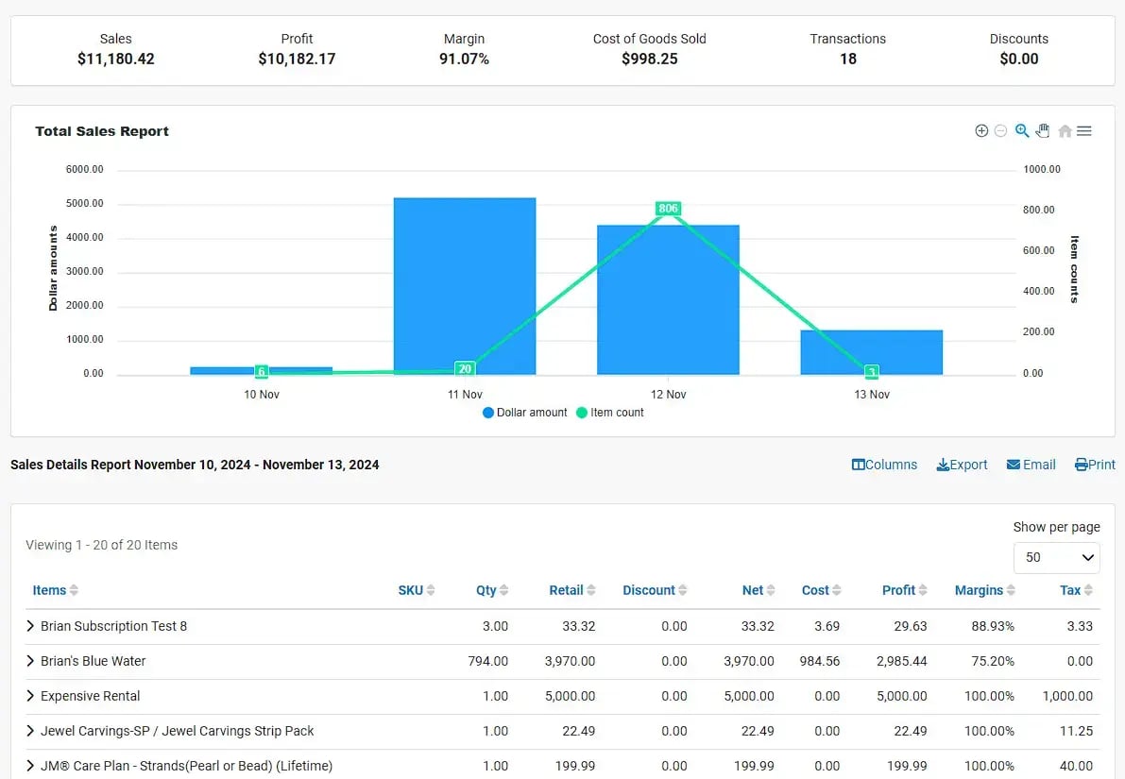Expand the Expensive Rental row
This screenshot has height=779, width=1125.
point(30,697)
